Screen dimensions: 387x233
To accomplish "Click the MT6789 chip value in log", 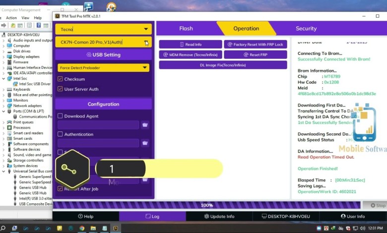I will tap(332, 76).
